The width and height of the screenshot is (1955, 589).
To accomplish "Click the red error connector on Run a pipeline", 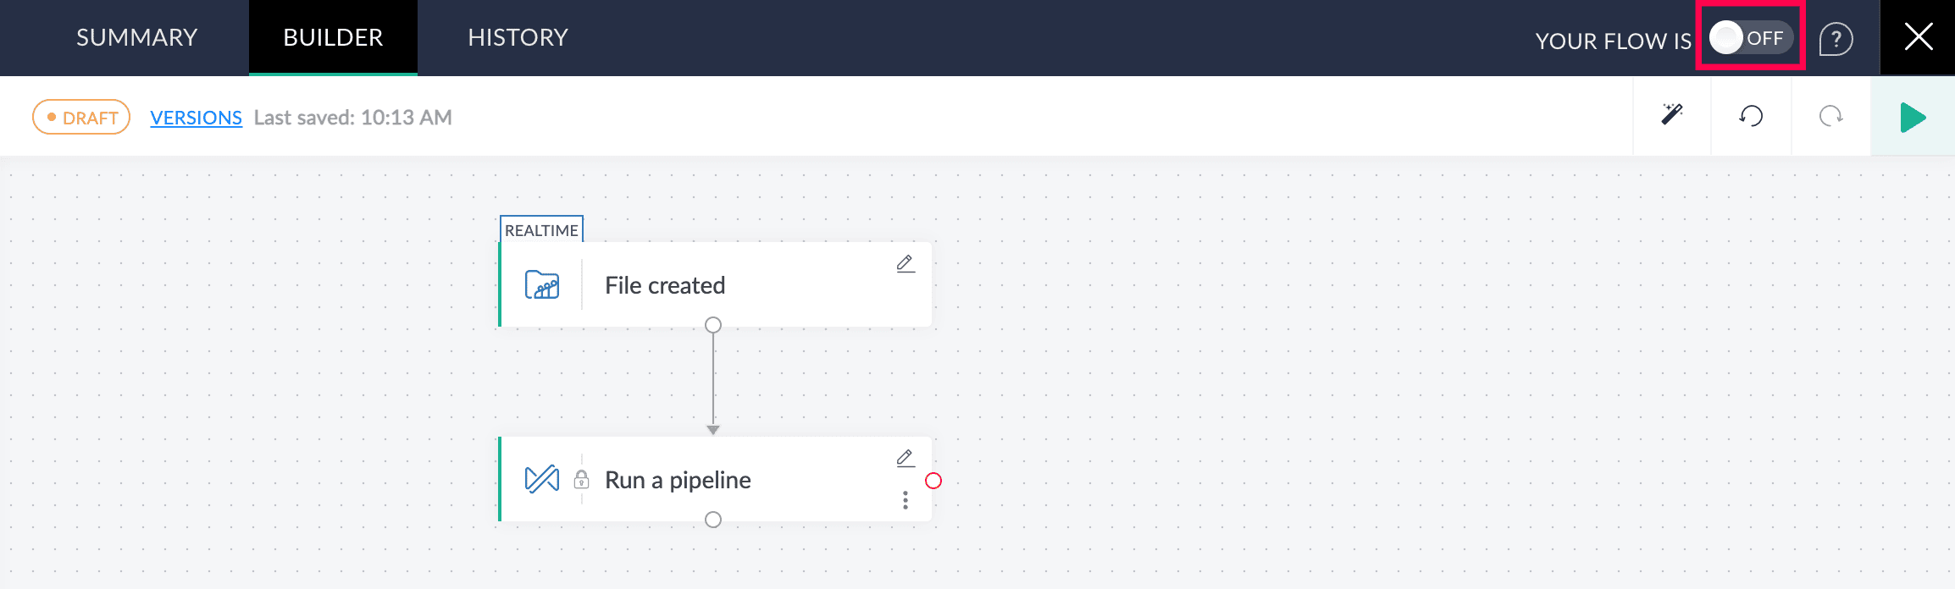I will click(x=933, y=481).
